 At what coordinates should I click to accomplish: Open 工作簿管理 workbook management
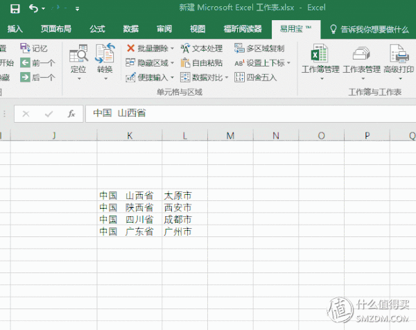tap(320, 60)
